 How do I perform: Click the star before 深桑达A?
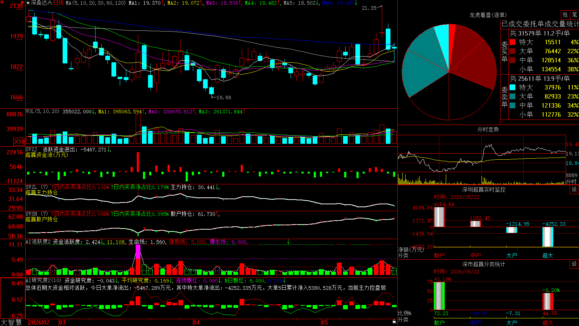[28, 3]
